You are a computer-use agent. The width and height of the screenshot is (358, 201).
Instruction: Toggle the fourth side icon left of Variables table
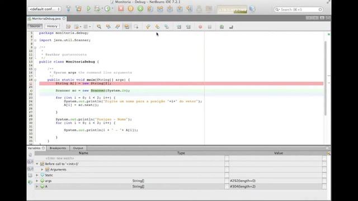[30, 175]
